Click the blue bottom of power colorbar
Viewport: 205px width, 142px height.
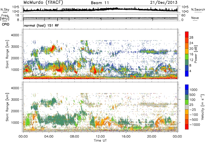(187, 74)
